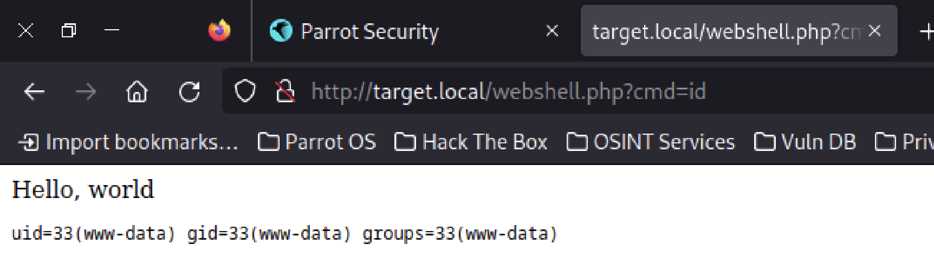
Task: Expand the Parrot OS bookmarks folder
Action: click(317, 142)
